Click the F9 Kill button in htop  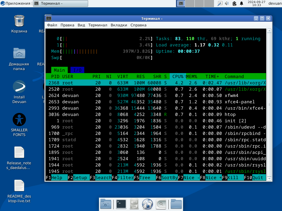tap(233, 177)
